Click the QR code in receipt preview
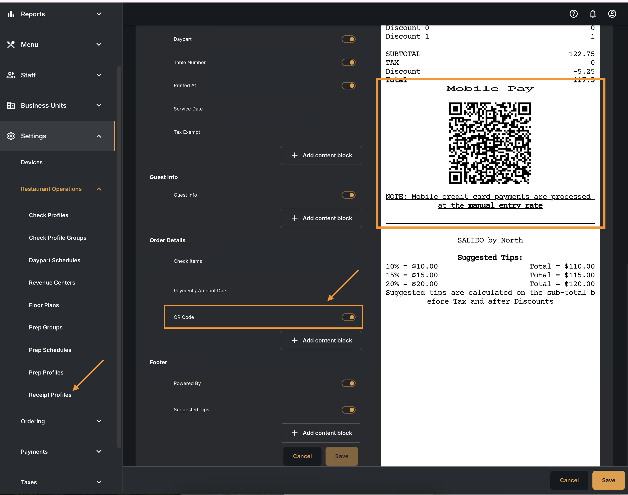This screenshot has height=495, width=628. pyautogui.click(x=490, y=143)
